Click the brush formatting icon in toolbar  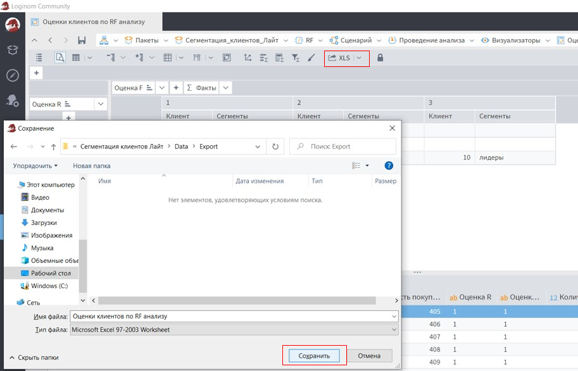click(311, 58)
